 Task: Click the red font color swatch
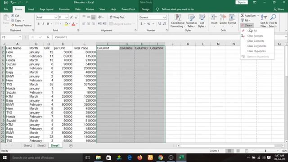(x=73, y=24)
